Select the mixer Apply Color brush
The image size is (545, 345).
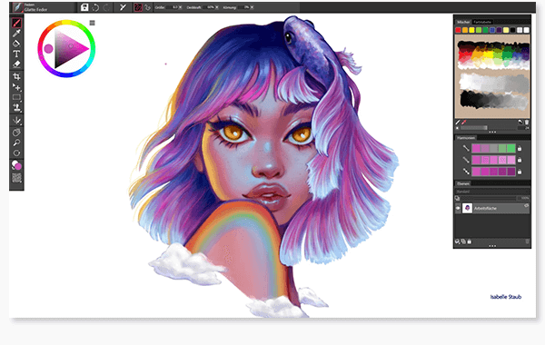click(458, 123)
